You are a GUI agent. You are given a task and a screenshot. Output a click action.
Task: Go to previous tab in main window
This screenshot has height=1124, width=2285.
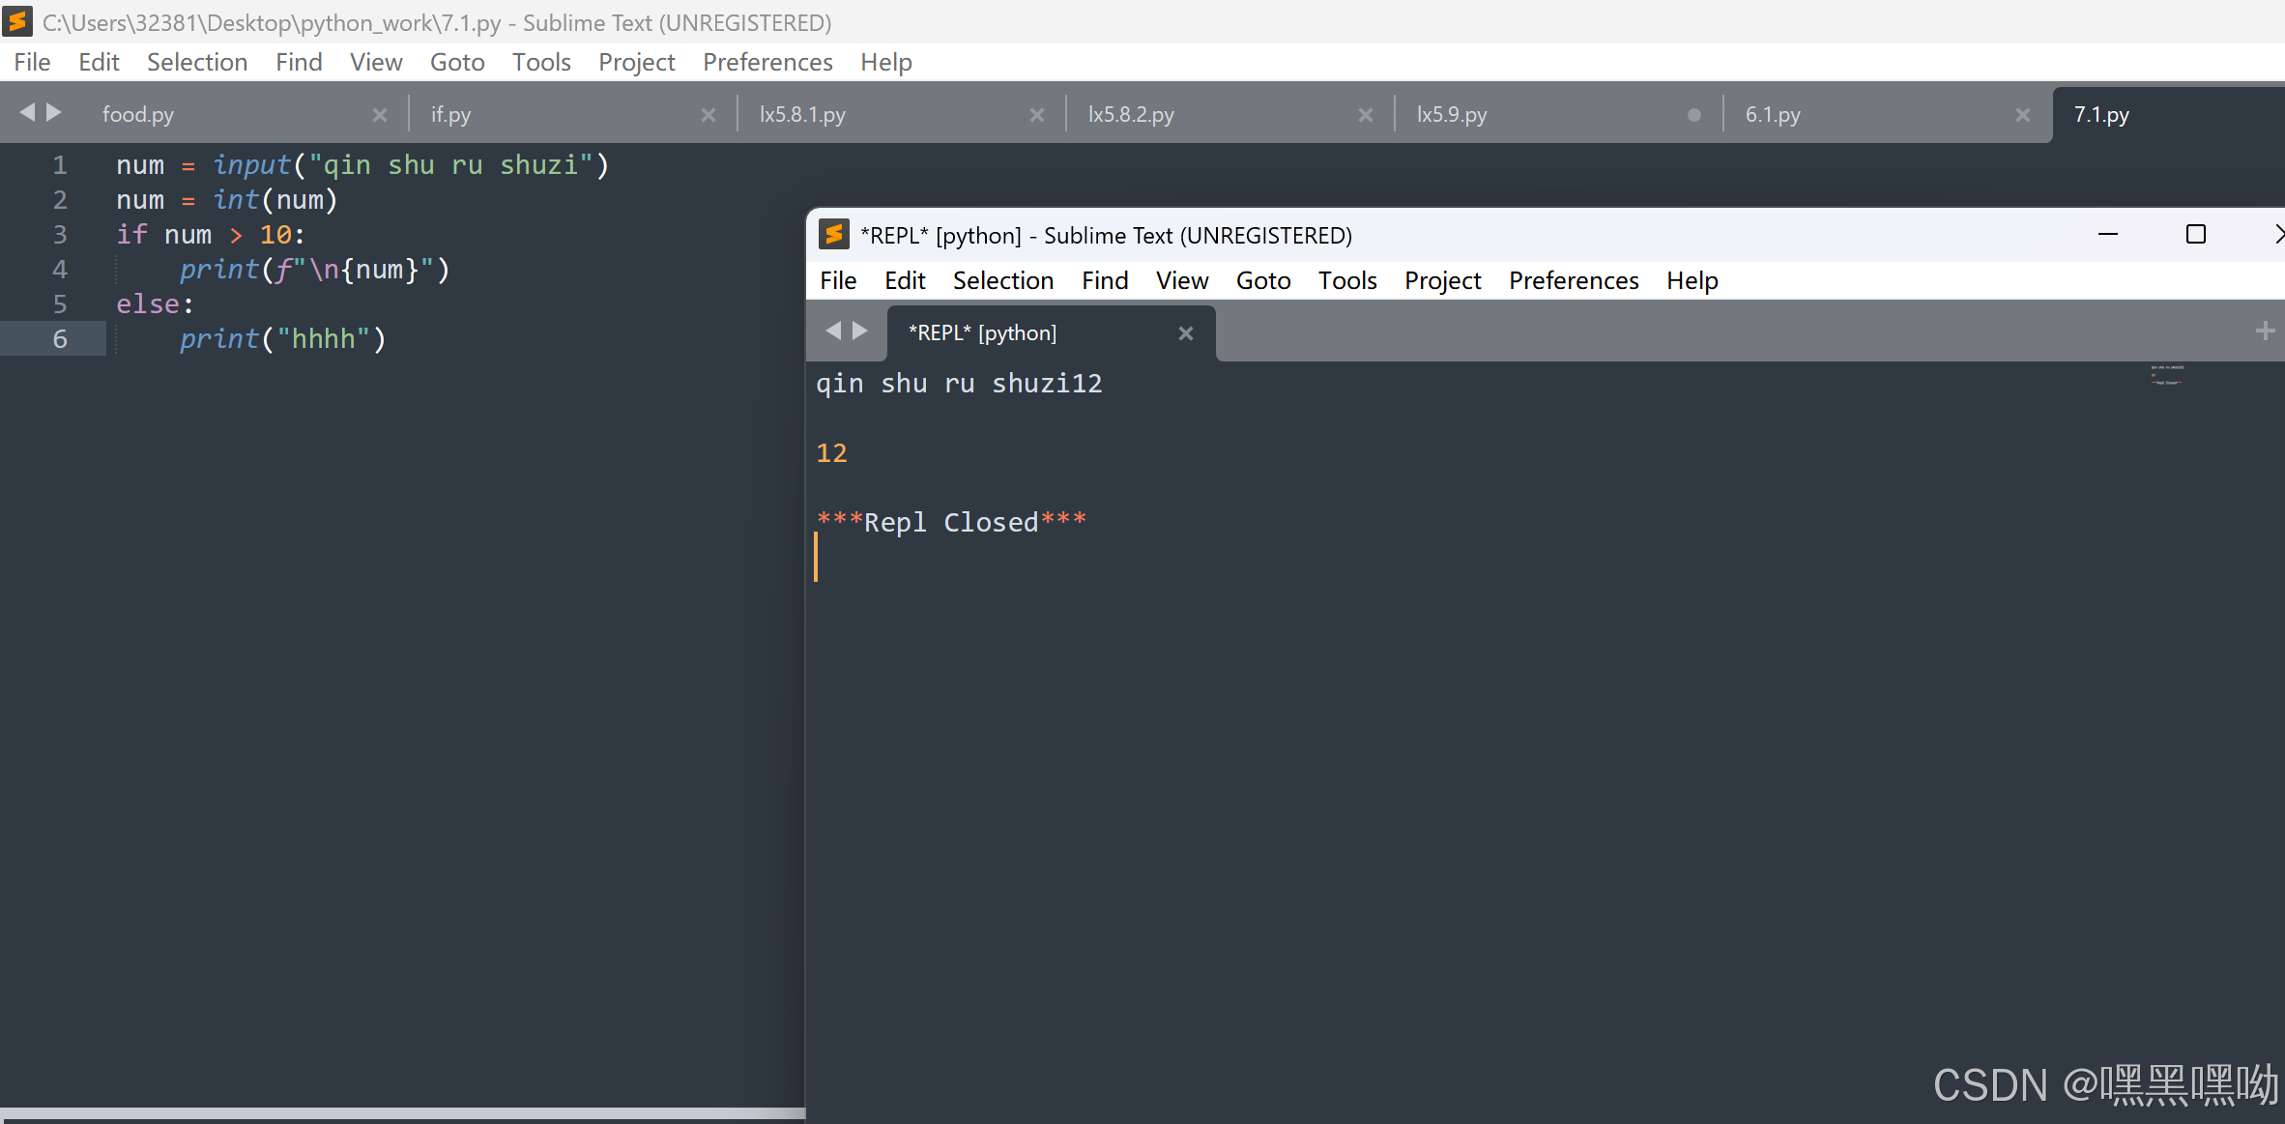coord(27,113)
